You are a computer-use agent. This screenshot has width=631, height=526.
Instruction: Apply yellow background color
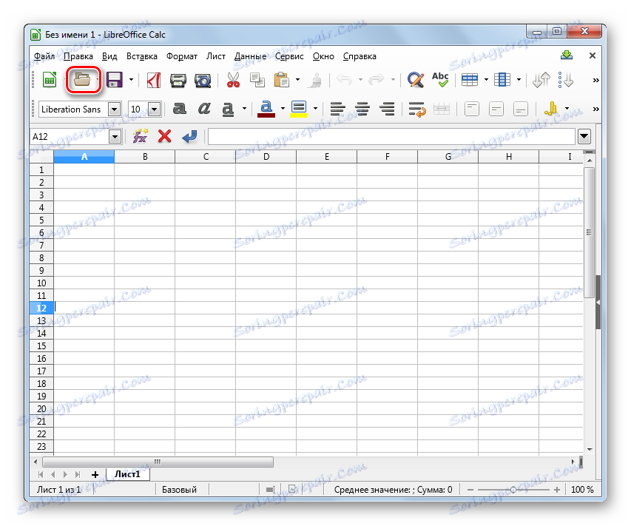(299, 109)
